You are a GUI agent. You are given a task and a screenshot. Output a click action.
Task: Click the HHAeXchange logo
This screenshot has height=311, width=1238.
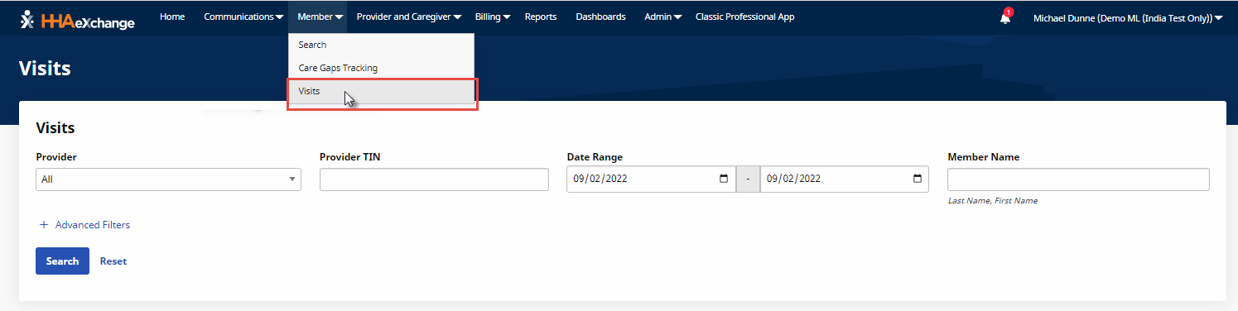77,19
